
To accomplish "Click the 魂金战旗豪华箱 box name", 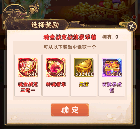I will tap(70, 37).
